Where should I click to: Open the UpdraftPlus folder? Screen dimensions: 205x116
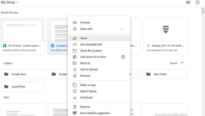click(23, 86)
